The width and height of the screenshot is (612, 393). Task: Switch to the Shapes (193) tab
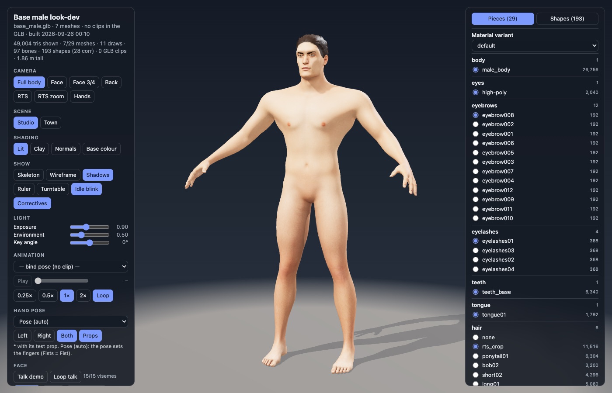[567, 19]
